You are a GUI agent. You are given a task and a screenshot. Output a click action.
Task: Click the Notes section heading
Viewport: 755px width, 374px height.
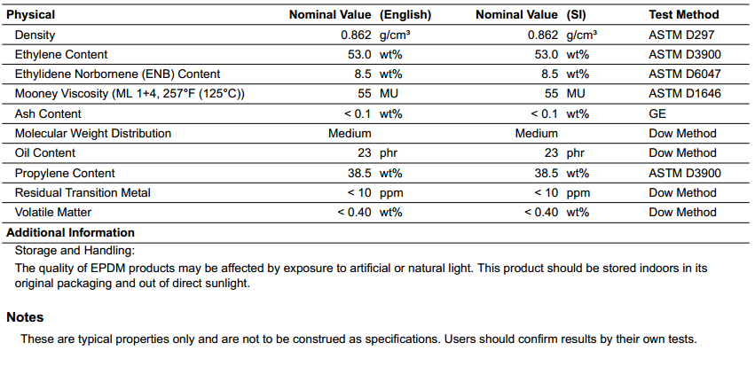[25, 316]
